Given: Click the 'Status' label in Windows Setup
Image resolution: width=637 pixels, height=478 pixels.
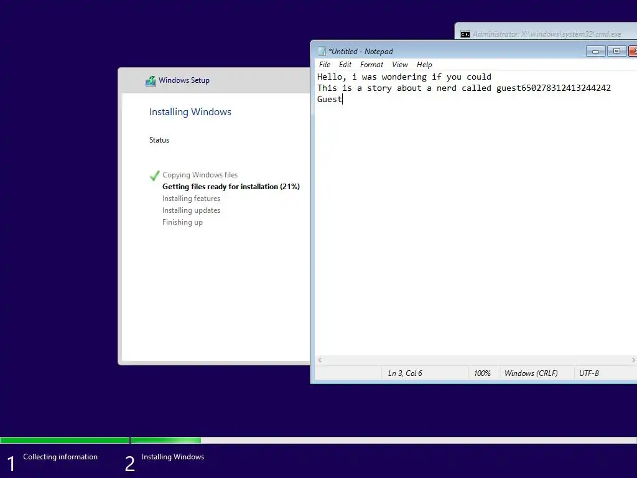Looking at the screenshot, I should pos(159,140).
